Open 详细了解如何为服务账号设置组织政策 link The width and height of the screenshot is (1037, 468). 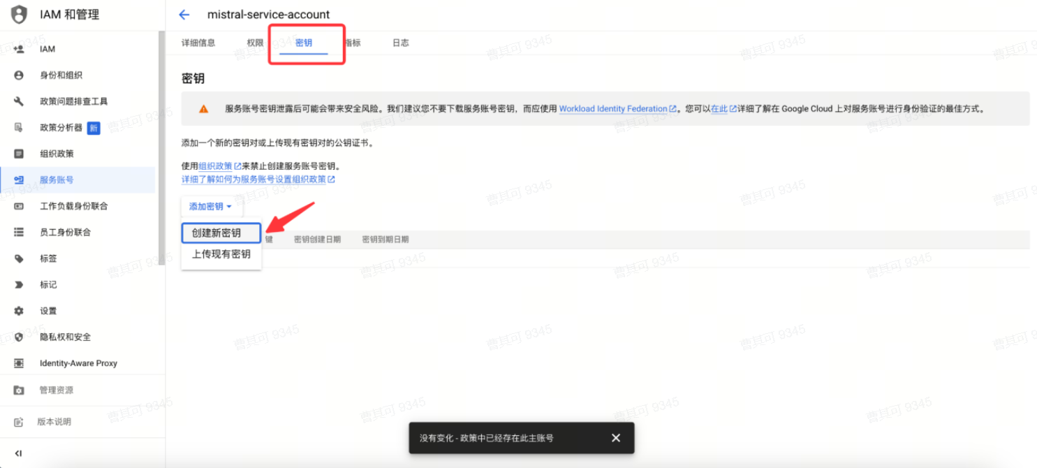pos(254,180)
